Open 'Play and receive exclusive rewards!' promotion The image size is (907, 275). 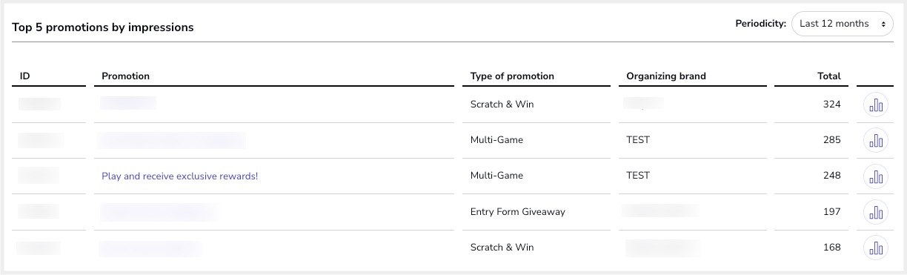pos(180,176)
